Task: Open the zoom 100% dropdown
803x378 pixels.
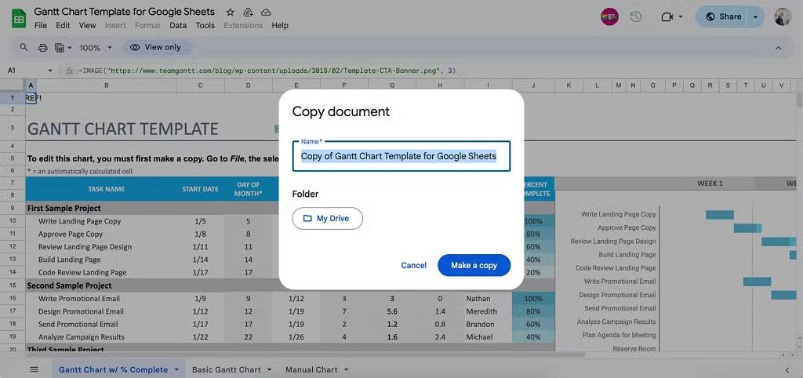Action: click(x=96, y=48)
